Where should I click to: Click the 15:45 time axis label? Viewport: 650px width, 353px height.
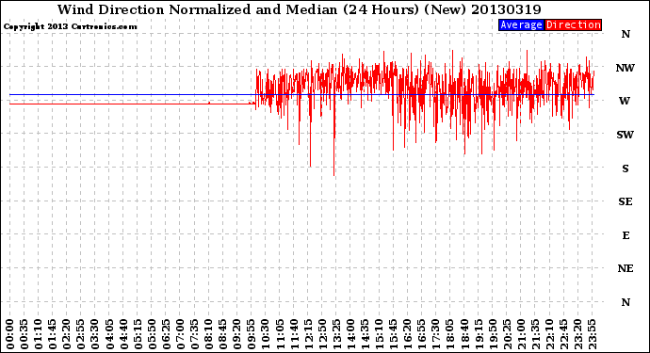tap(394, 334)
